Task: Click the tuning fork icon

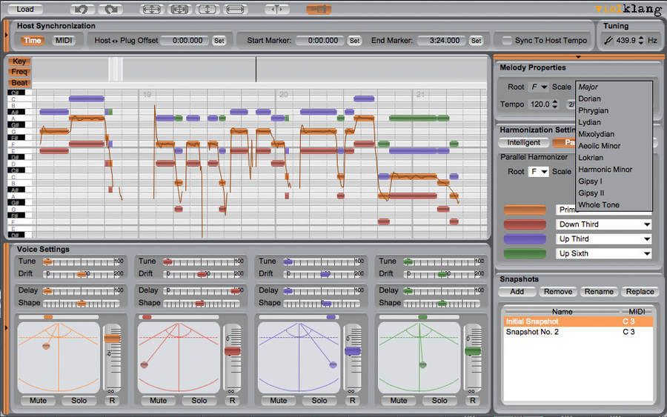Action: [608, 41]
